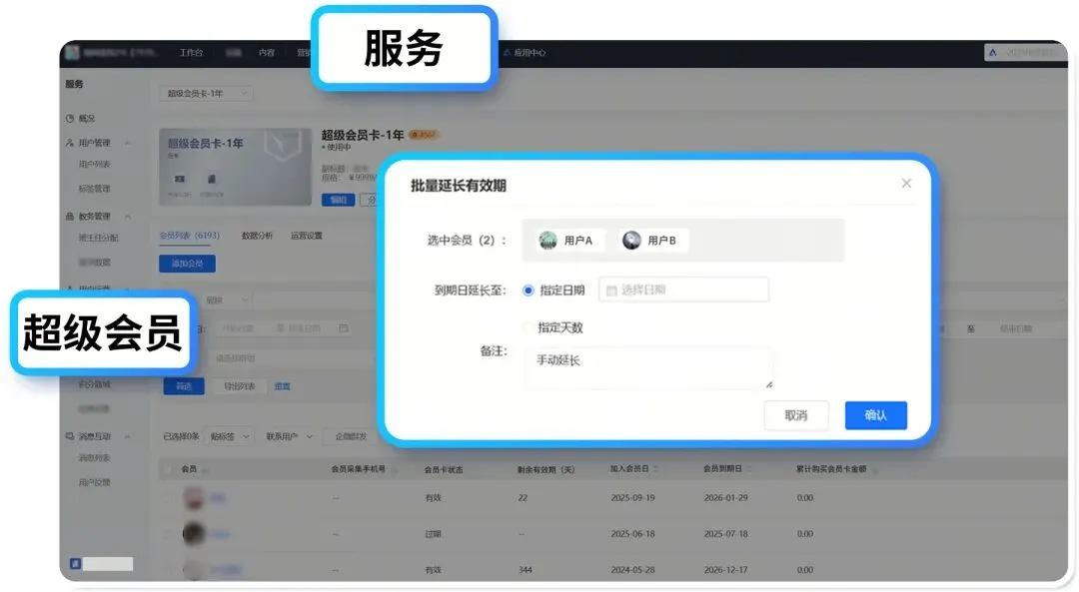
Task: Click 用户B avatar in selected members
Action: pyautogui.click(x=631, y=241)
